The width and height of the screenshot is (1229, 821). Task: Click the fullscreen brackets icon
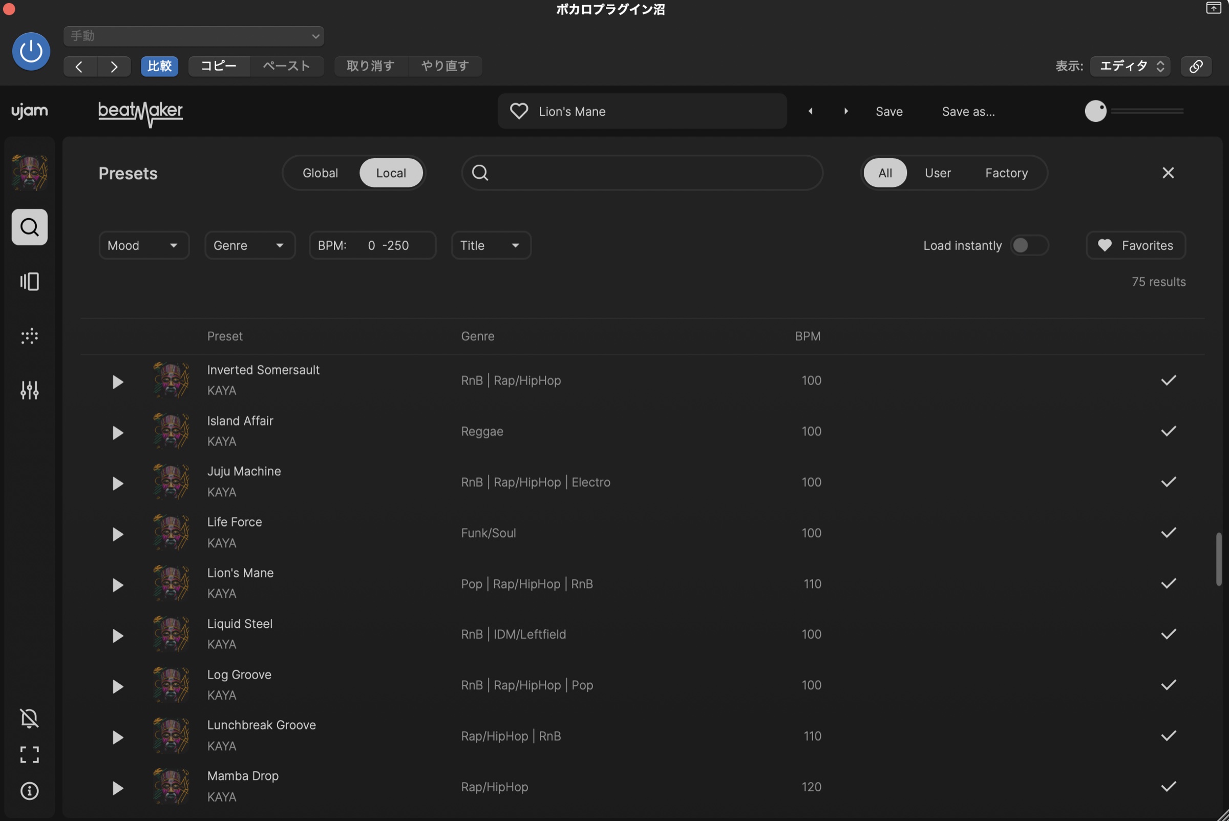pyautogui.click(x=29, y=754)
